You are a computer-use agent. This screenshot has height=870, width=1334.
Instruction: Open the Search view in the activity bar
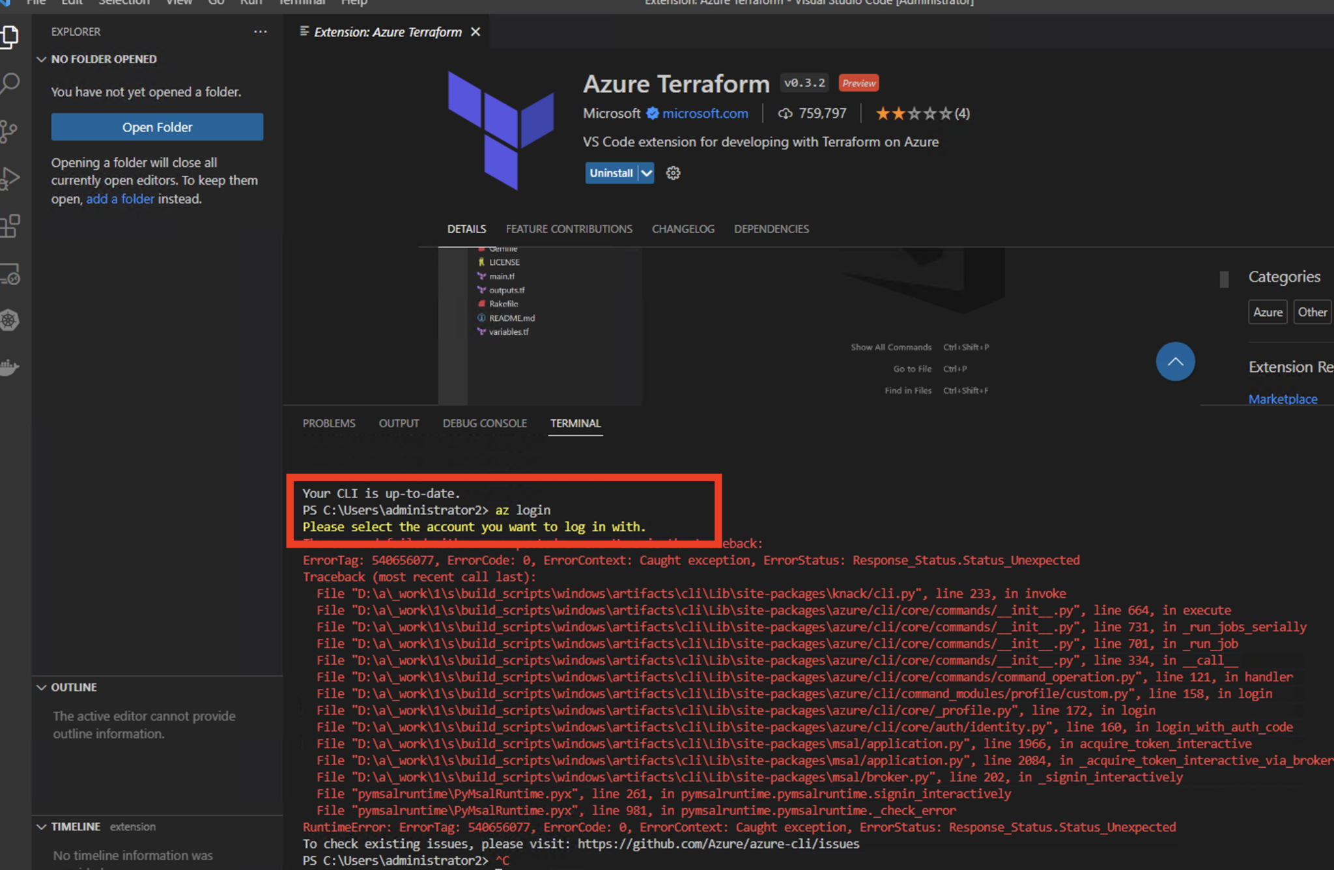click(10, 83)
